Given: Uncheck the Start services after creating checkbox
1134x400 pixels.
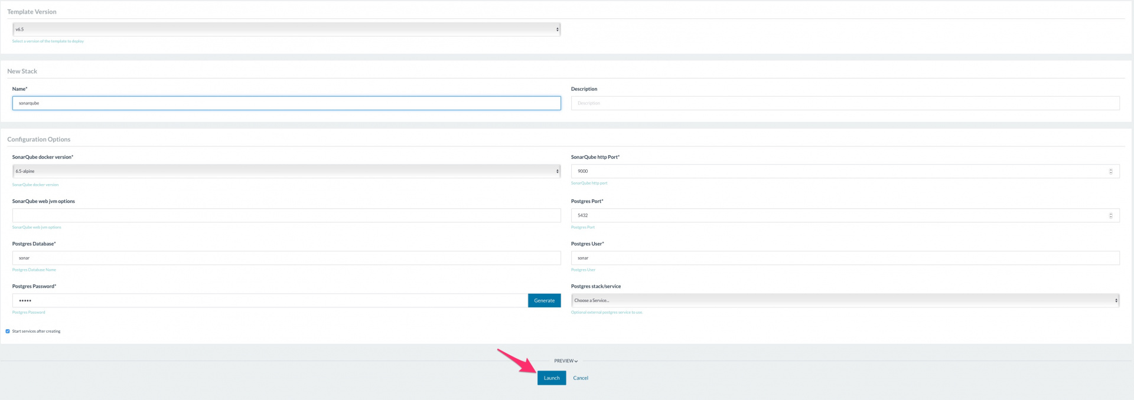Looking at the screenshot, I should tap(8, 331).
